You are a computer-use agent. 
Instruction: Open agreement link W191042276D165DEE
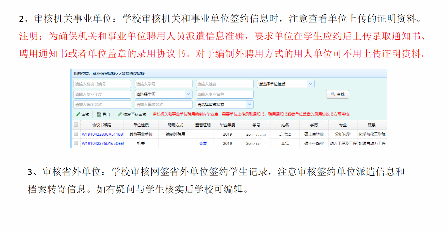pos(102,143)
